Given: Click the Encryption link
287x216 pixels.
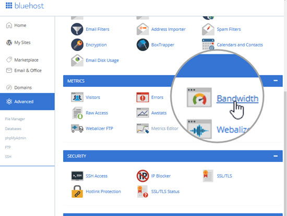Looking at the screenshot, I should [96, 45].
